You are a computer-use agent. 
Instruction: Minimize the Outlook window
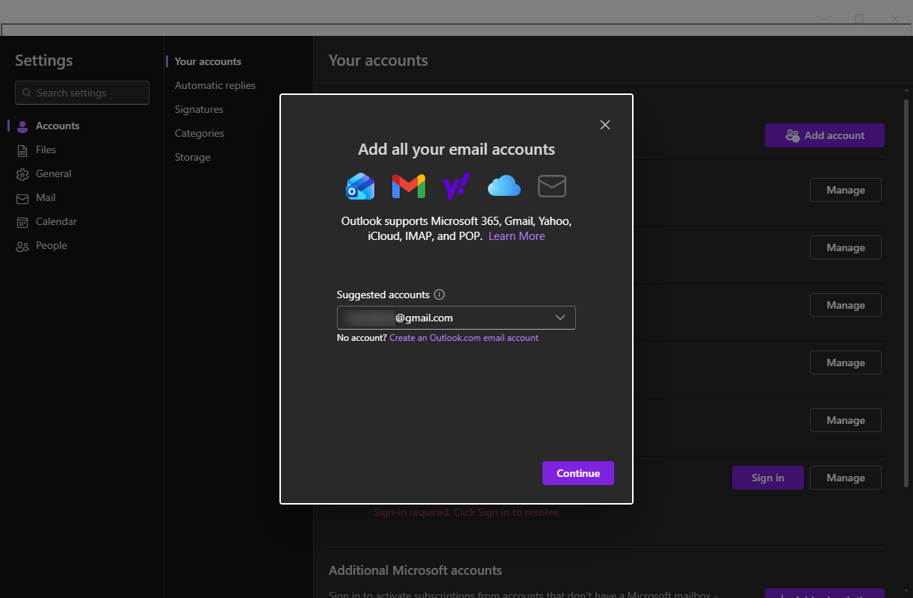823,18
